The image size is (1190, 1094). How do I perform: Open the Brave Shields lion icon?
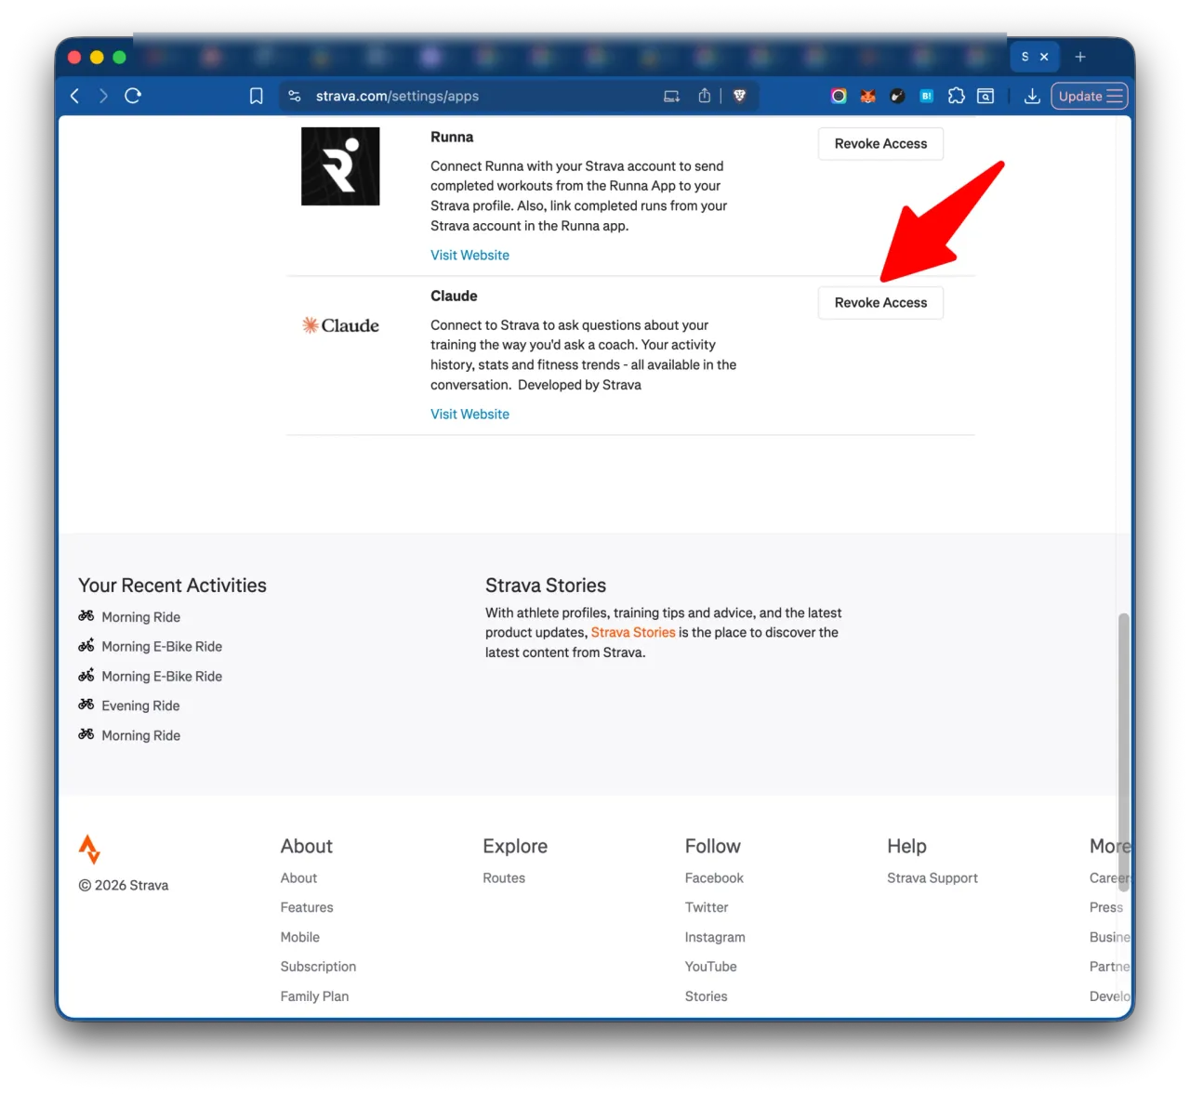coord(740,96)
